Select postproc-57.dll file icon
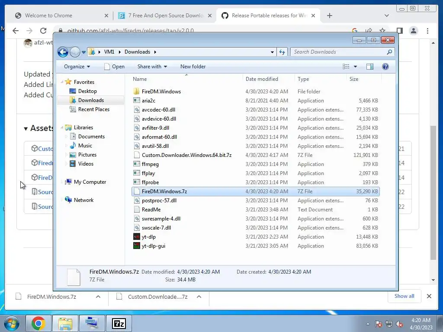This screenshot has width=443, height=332. pyautogui.click(x=136, y=201)
